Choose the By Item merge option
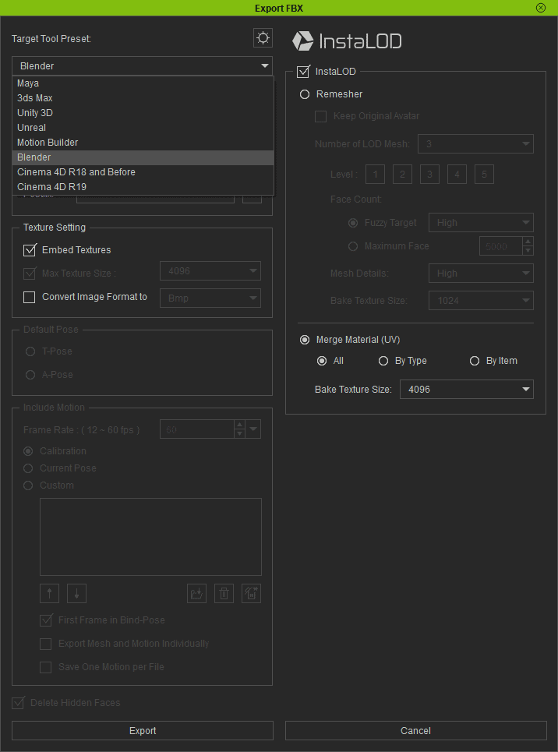 coord(475,361)
